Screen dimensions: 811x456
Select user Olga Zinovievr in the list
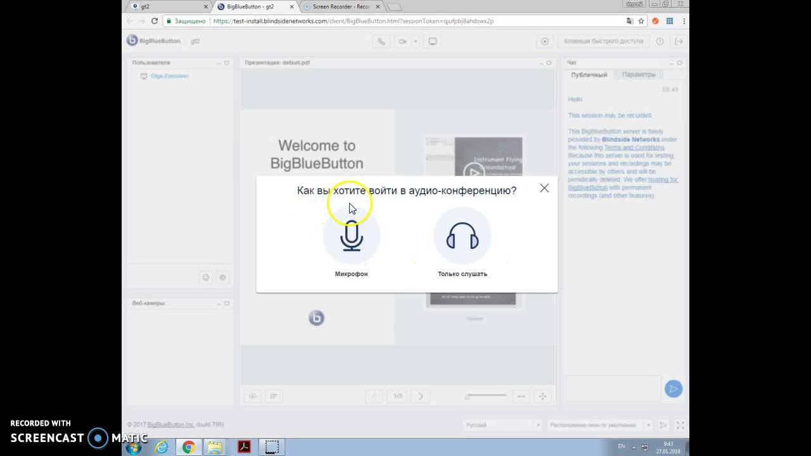(x=169, y=76)
